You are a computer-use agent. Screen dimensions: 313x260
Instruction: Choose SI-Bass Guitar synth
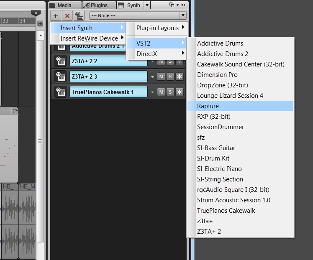[x=240, y=148]
